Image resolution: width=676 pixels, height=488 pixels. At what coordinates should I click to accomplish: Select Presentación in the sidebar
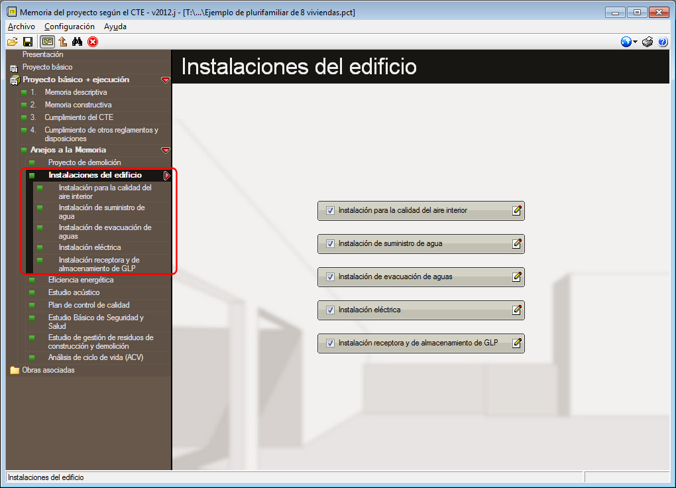(42, 54)
